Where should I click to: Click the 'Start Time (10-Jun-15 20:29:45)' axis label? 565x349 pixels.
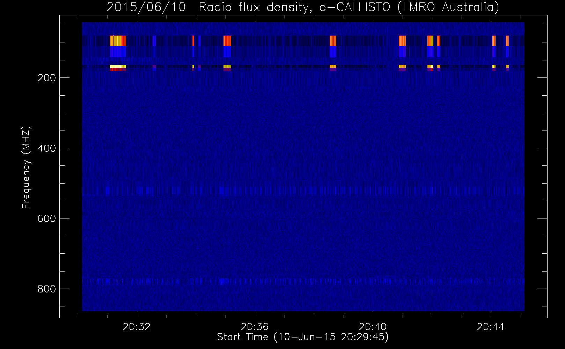click(x=303, y=337)
